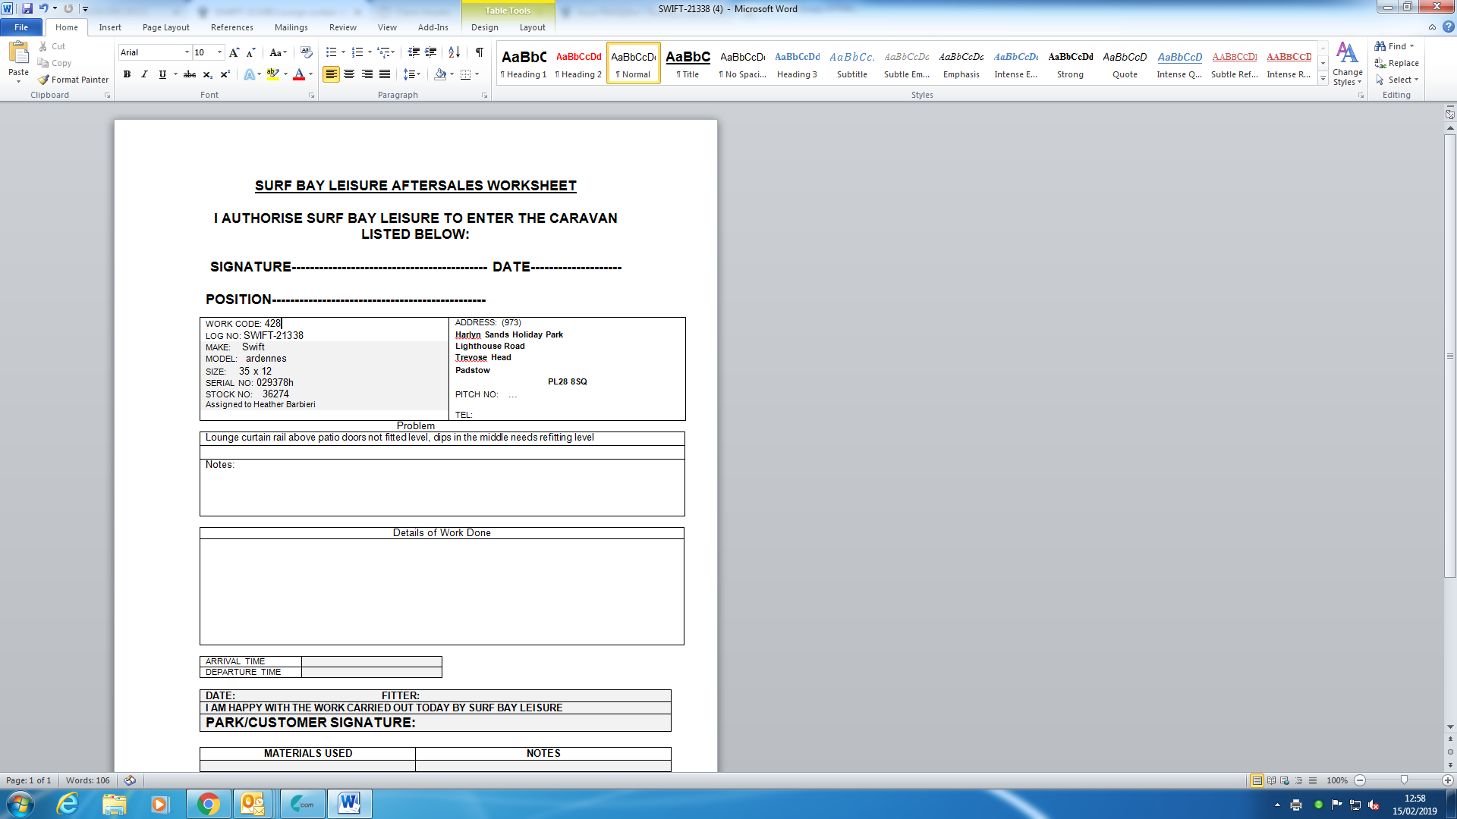Expand the Font Color dropdown arrow
The width and height of the screenshot is (1457, 819).
click(x=311, y=74)
